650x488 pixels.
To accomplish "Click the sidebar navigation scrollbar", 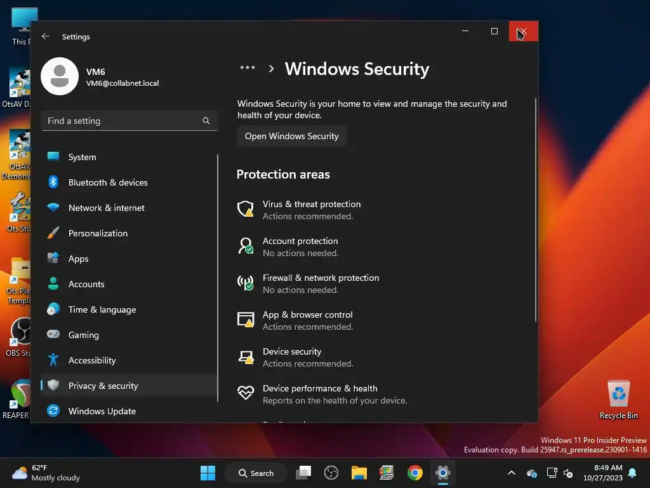I will [x=217, y=278].
